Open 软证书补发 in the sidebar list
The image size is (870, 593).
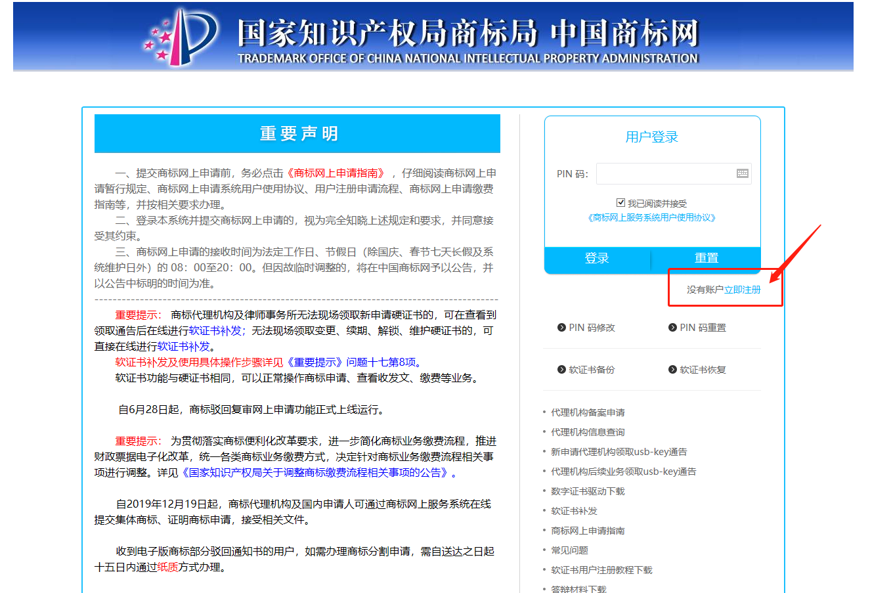pos(574,511)
